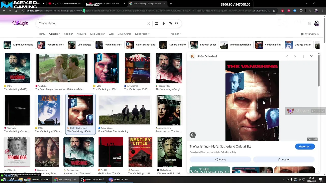Go to Google homepage via the logo
326x183 pixels.
click(20, 23)
